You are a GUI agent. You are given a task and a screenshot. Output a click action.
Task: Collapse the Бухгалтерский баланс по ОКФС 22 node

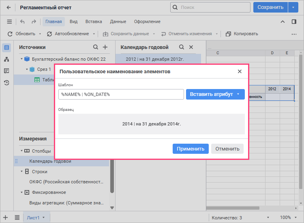pyautogui.click(x=21, y=59)
